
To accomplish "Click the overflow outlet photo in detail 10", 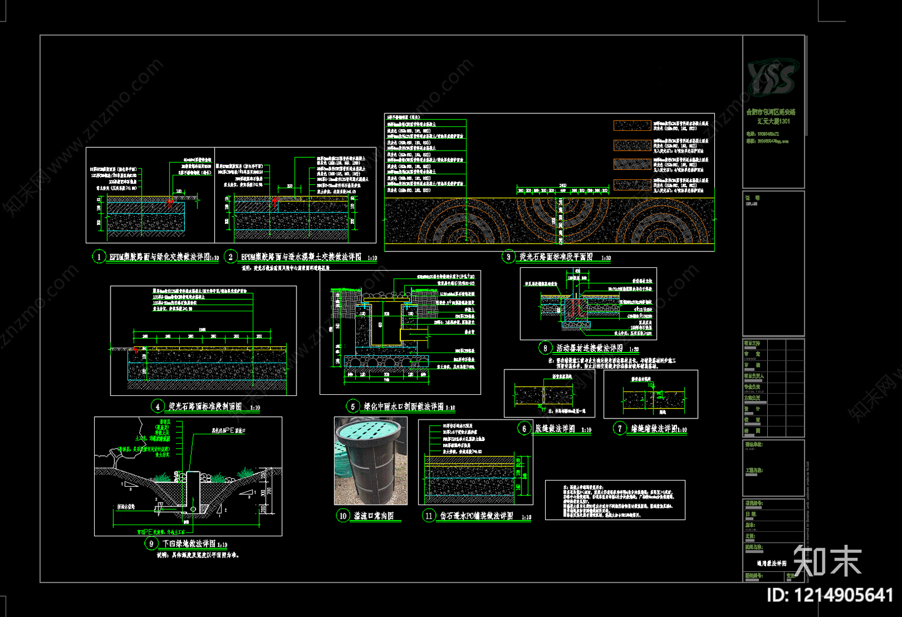I will click(x=370, y=461).
